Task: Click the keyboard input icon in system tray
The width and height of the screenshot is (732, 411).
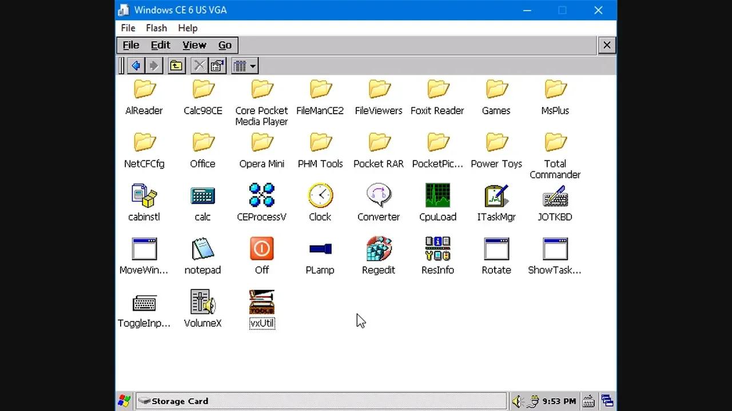Action: 588,400
